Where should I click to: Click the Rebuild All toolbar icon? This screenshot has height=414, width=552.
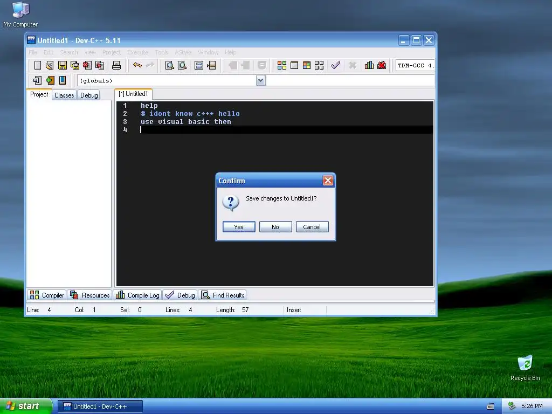[x=319, y=65]
